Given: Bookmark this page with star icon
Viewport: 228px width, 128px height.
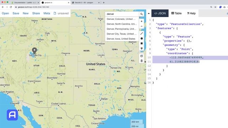Looking at the screenshot, I should pyautogui.click(x=215, y=7).
